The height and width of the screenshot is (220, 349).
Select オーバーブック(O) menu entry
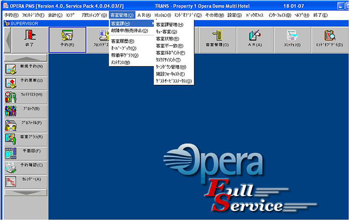point(124,48)
